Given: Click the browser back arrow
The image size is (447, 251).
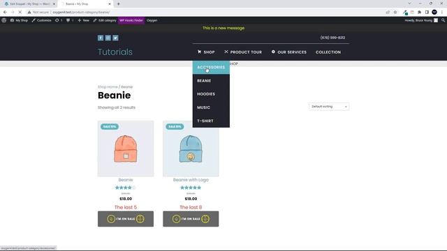Looking at the screenshot, I should (x=5, y=13).
